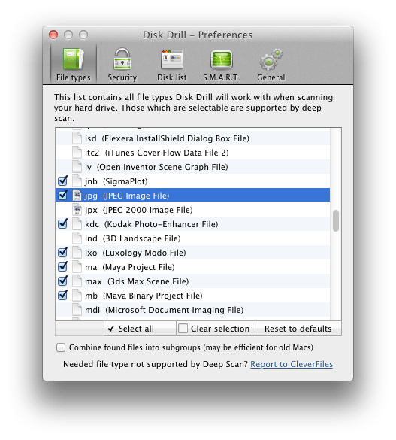
Task: Switch to the S.M.A.R.T. tab
Action: (222, 65)
